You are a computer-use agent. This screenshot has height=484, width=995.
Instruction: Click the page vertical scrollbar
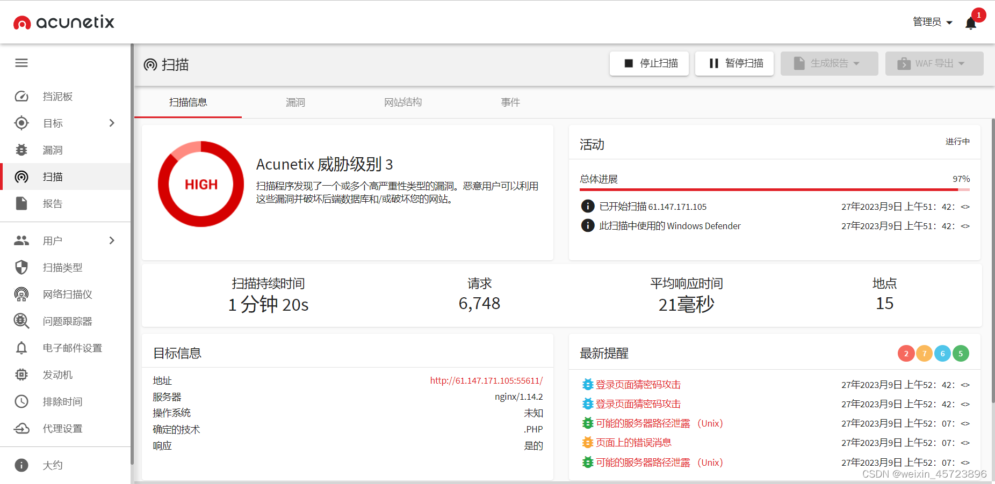coord(993,260)
